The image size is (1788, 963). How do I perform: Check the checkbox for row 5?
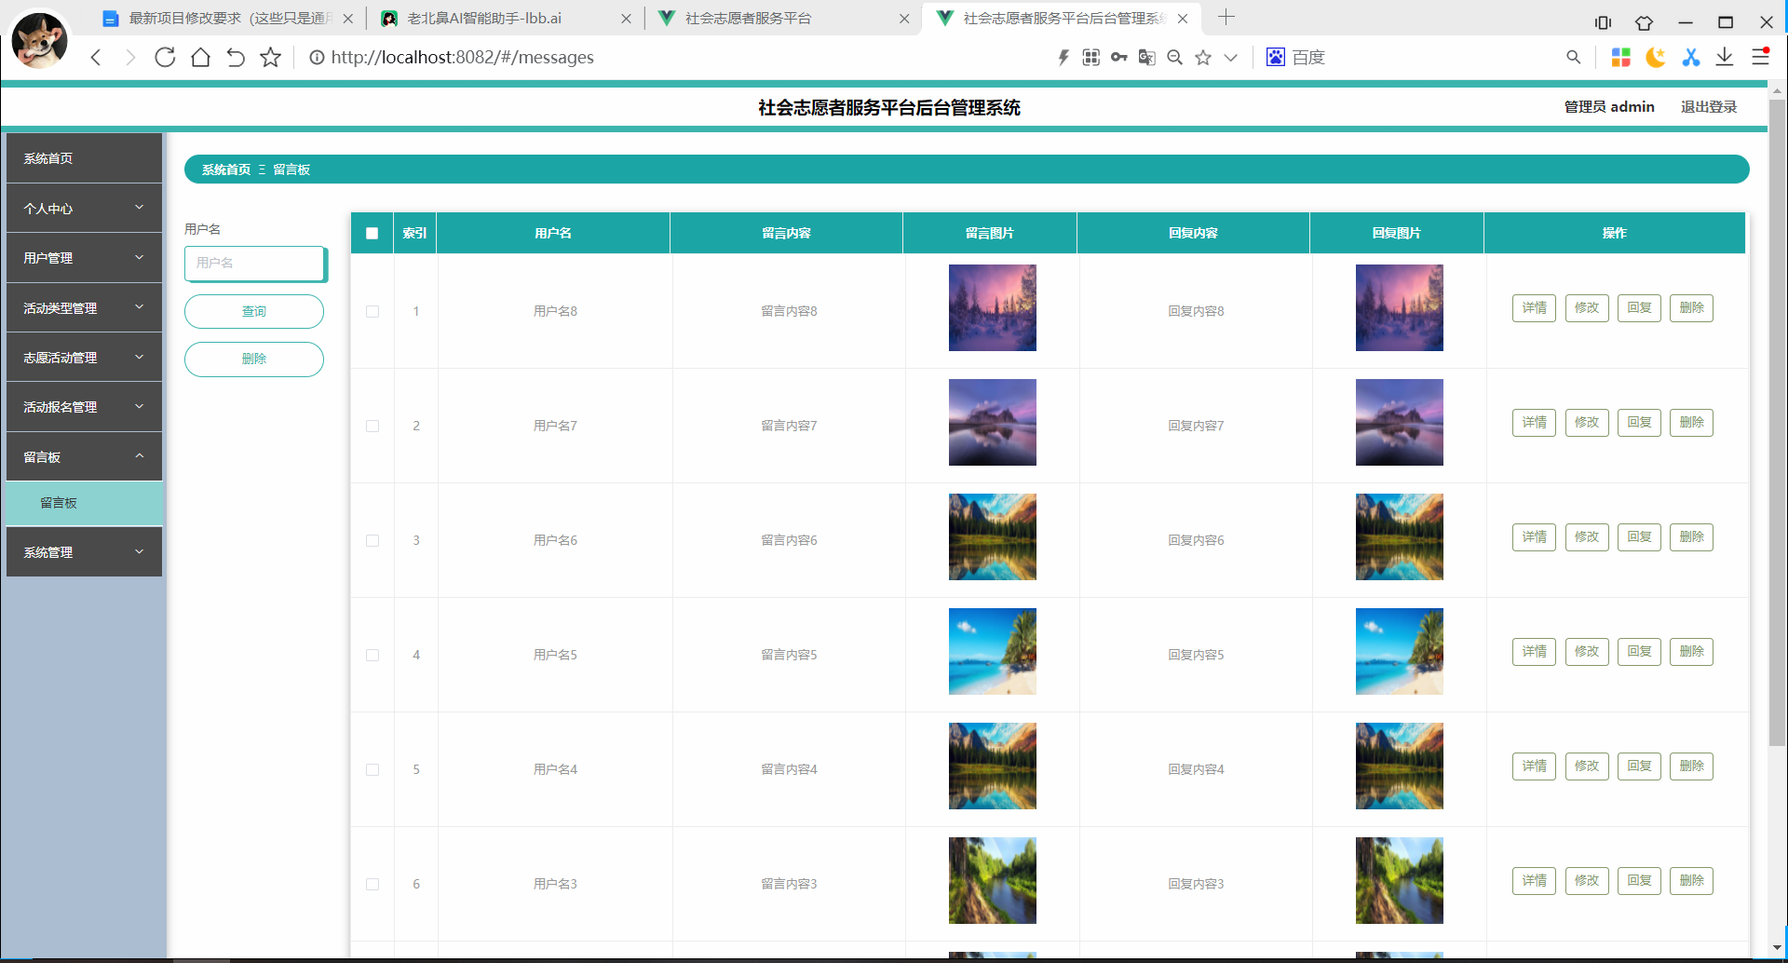pyautogui.click(x=372, y=769)
